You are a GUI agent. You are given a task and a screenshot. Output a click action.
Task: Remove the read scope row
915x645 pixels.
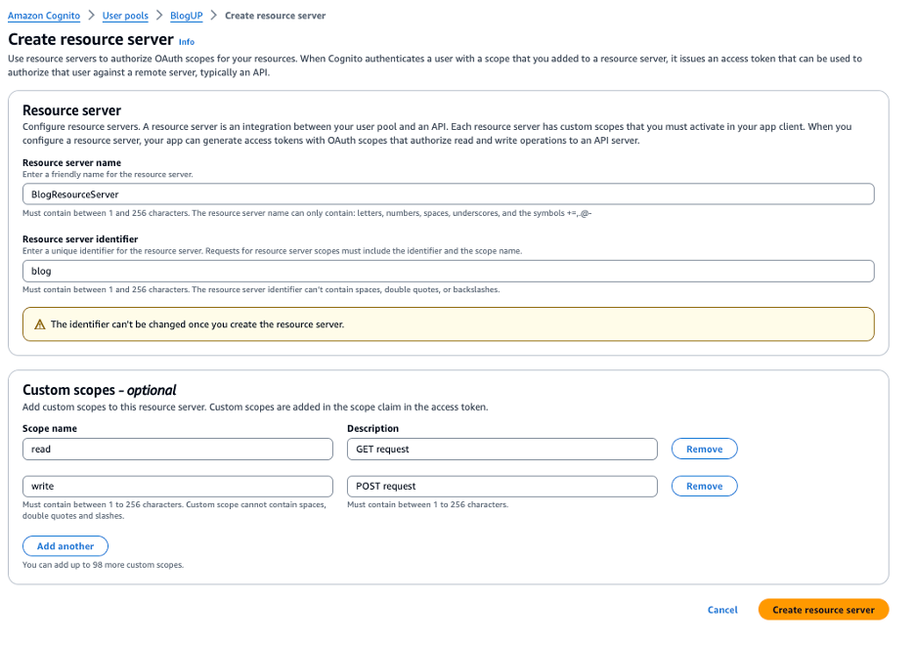704,449
